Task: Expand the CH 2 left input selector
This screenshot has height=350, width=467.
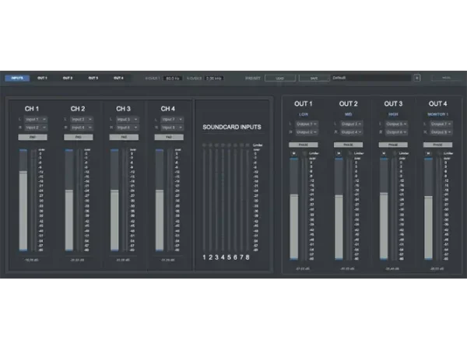Action: (x=81, y=119)
